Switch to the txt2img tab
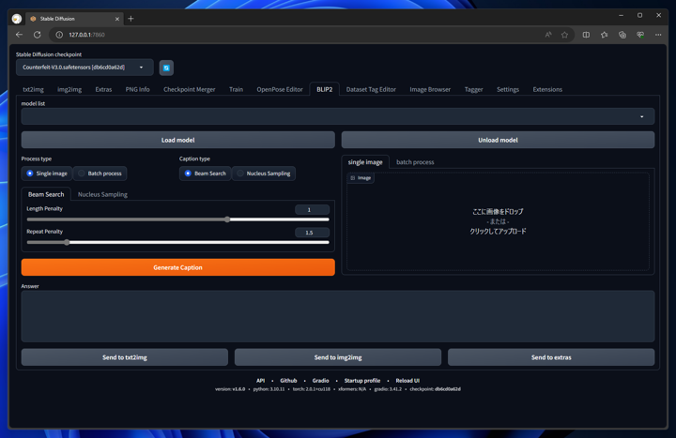 33,90
